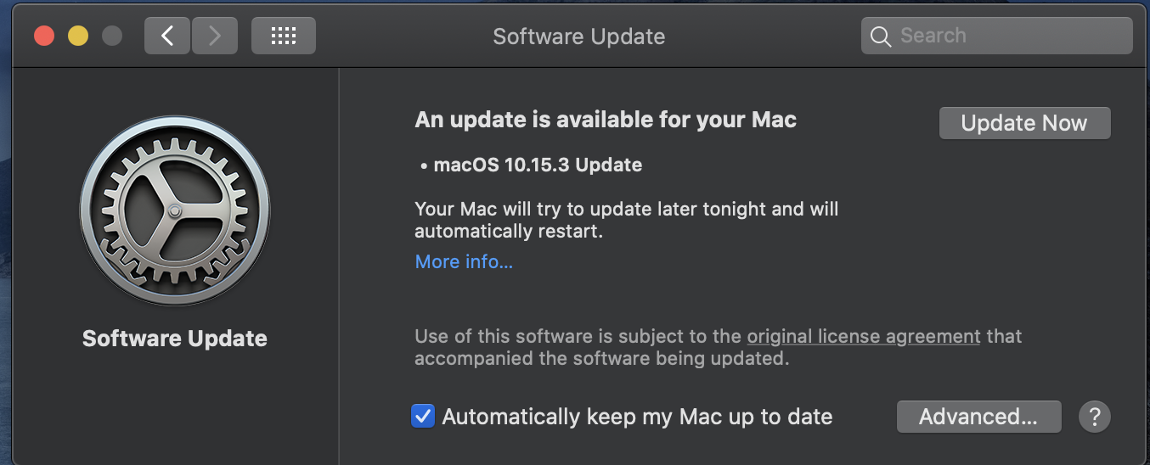Click the Software Update label under the gear
The height and width of the screenshot is (465, 1150).
click(175, 339)
